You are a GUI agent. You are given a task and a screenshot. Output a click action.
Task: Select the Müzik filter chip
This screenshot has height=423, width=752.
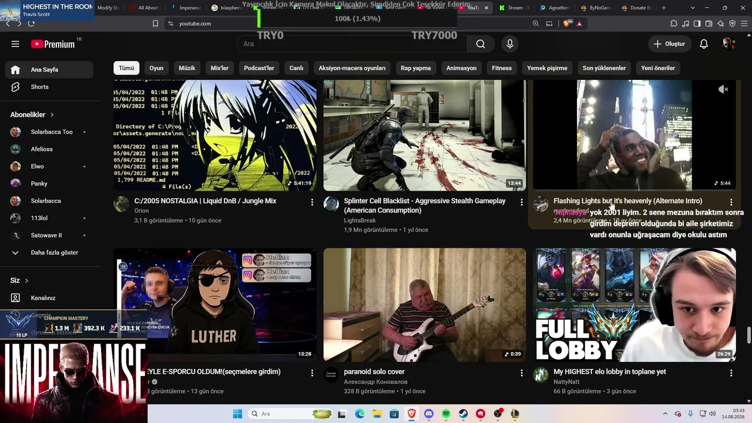click(x=187, y=68)
